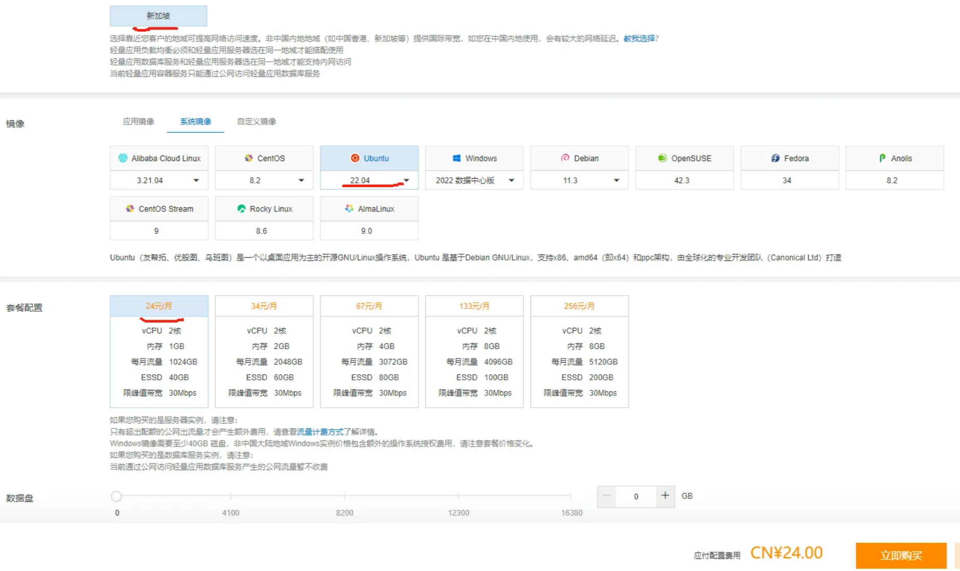Open the 教我选择 help link

pyautogui.click(x=639, y=38)
